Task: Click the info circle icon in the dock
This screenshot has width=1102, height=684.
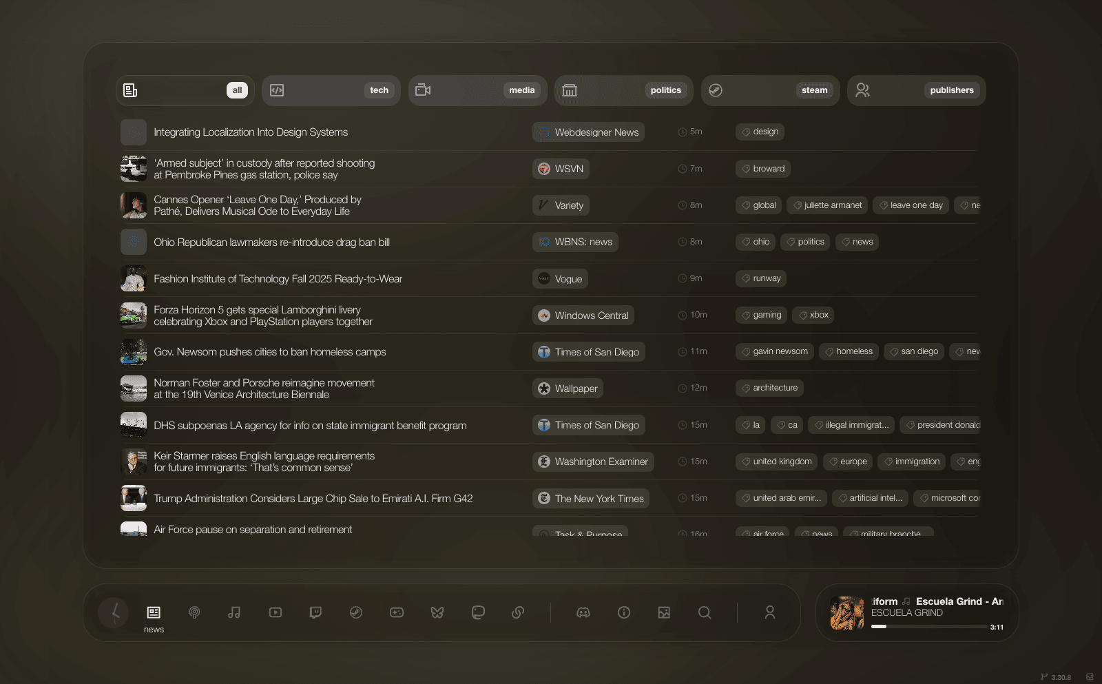Action: (x=624, y=612)
